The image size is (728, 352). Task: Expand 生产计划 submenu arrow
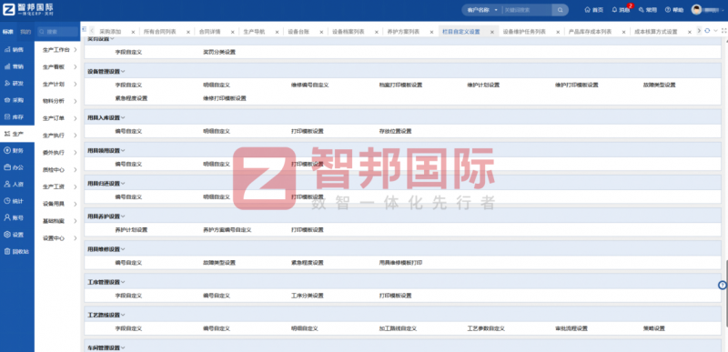[x=76, y=84]
